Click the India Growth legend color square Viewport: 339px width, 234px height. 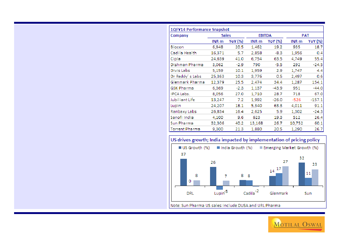[218, 148]
